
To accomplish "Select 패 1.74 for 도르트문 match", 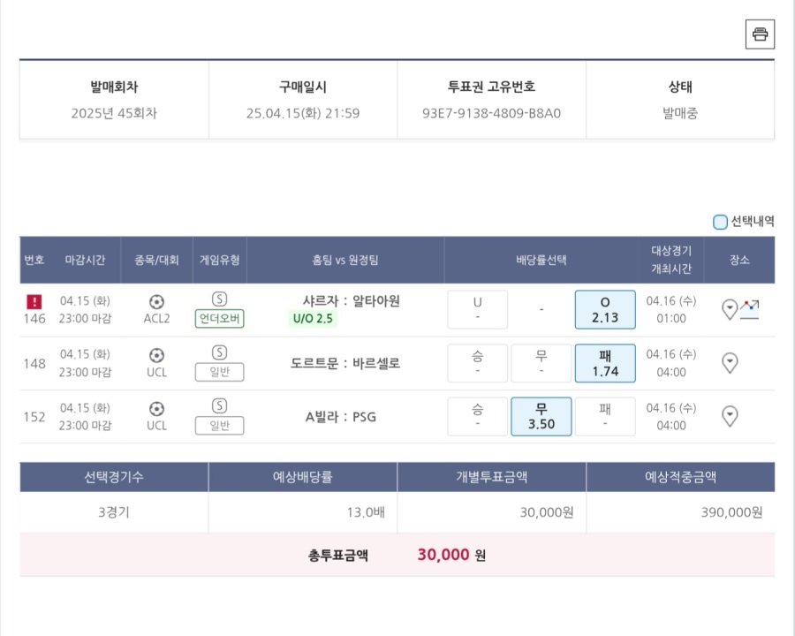I will point(605,363).
